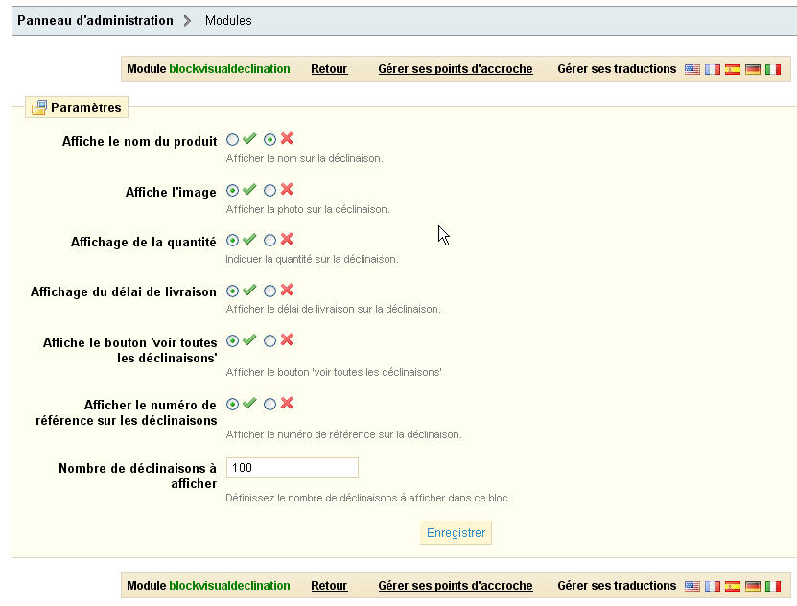Click red cross icon for délai de livraison
The height and width of the screenshot is (606, 797).
(x=287, y=290)
